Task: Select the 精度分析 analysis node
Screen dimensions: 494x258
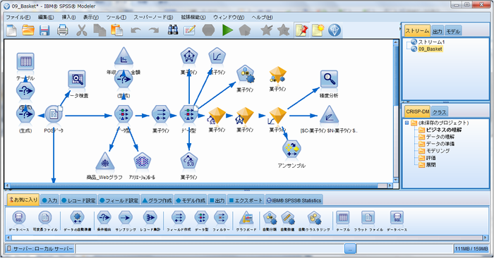Action: pyautogui.click(x=329, y=79)
